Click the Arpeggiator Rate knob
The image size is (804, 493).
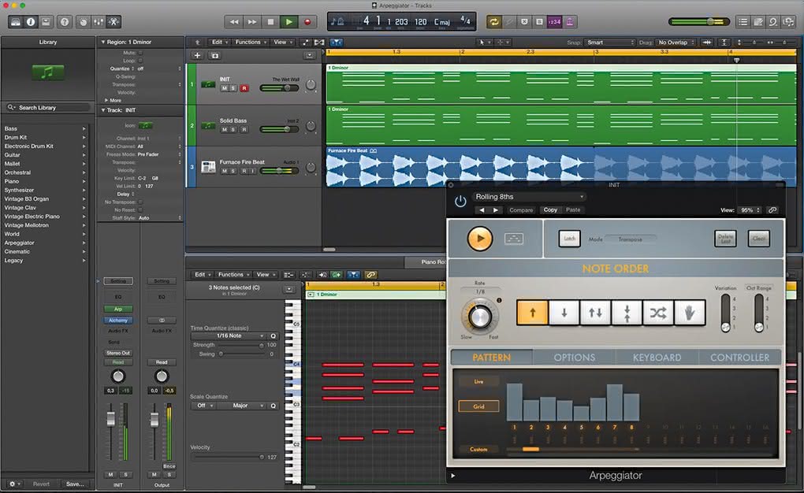480,317
